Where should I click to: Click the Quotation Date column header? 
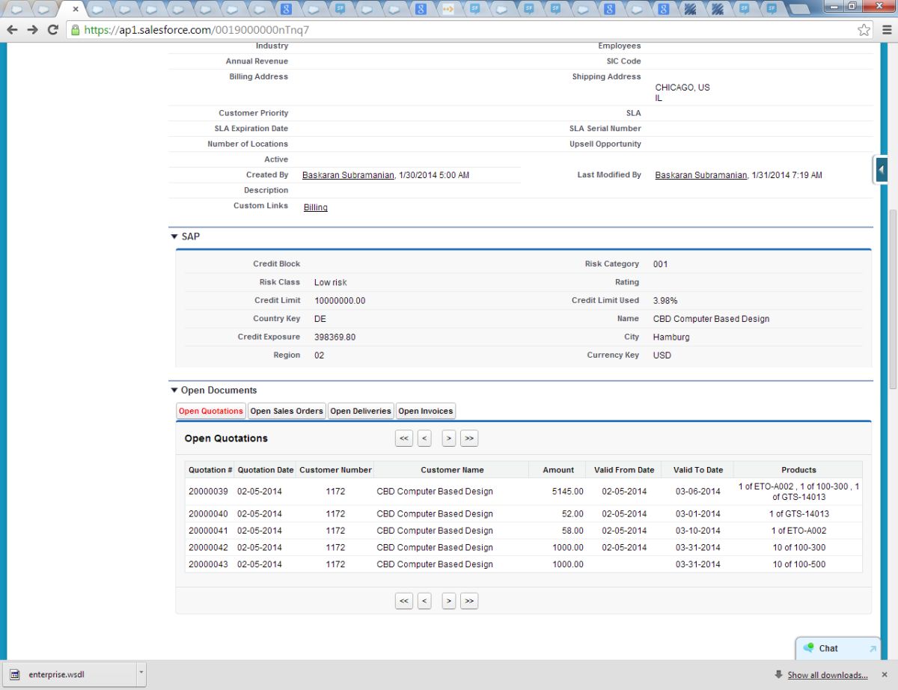point(266,470)
